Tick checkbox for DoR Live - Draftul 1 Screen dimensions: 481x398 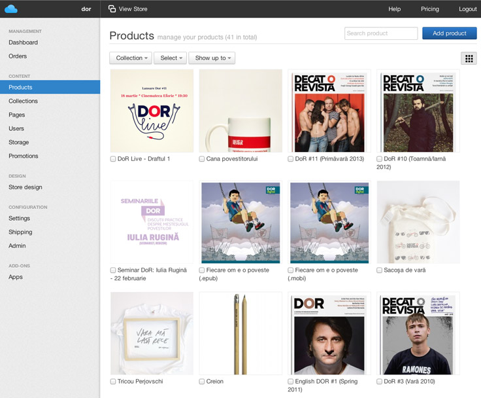pos(113,159)
